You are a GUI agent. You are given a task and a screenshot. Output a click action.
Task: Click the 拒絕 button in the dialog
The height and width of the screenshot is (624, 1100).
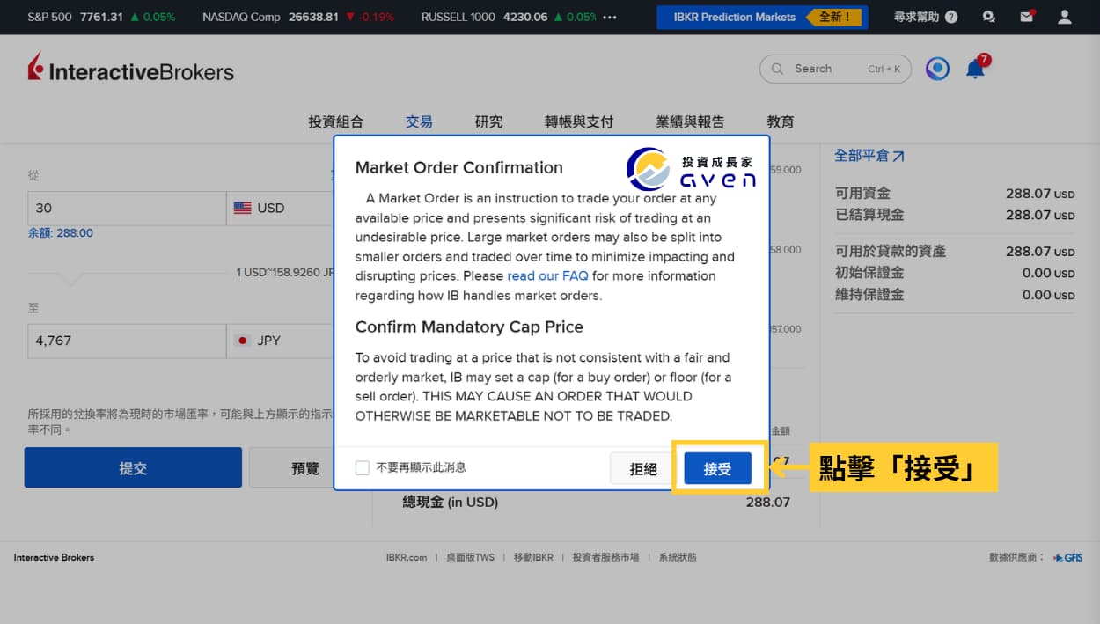tap(643, 469)
